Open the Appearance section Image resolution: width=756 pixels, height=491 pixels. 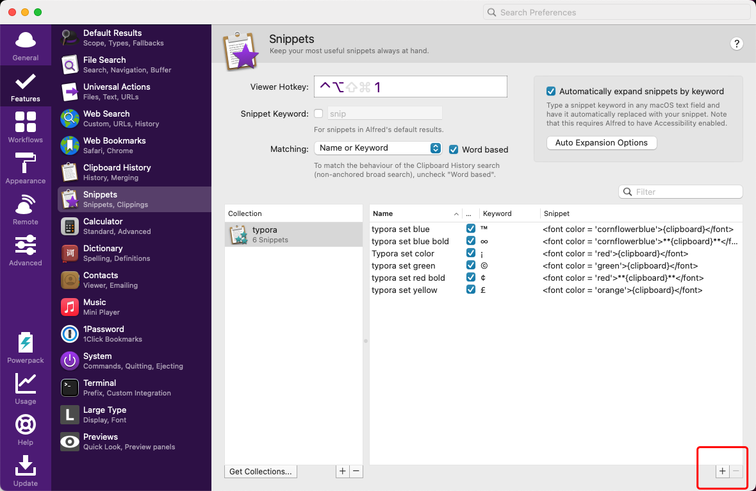tap(25, 169)
